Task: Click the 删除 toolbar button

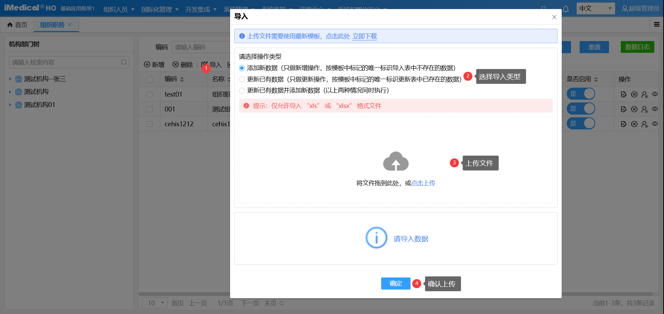Action: pos(183,65)
